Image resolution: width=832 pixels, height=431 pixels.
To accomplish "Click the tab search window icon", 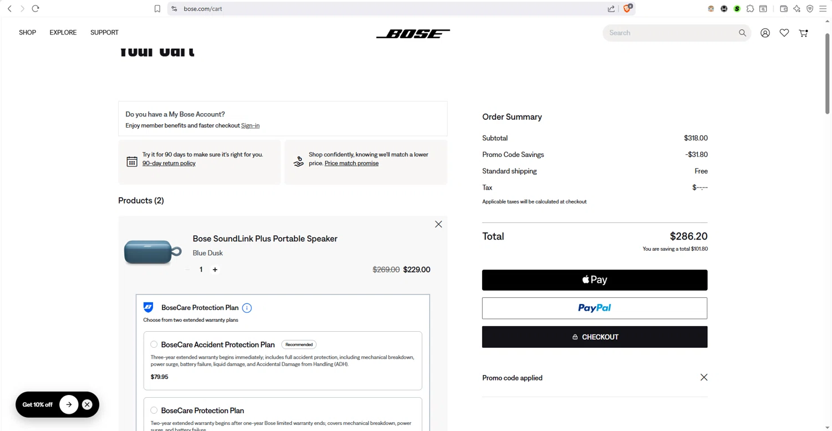I will coord(763,9).
